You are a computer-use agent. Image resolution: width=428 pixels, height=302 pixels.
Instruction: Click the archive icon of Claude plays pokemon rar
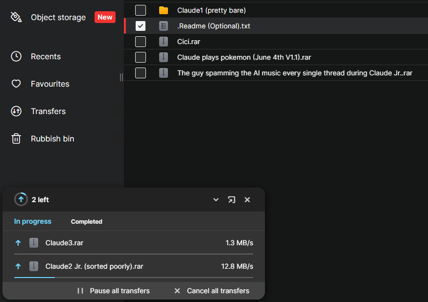(164, 57)
